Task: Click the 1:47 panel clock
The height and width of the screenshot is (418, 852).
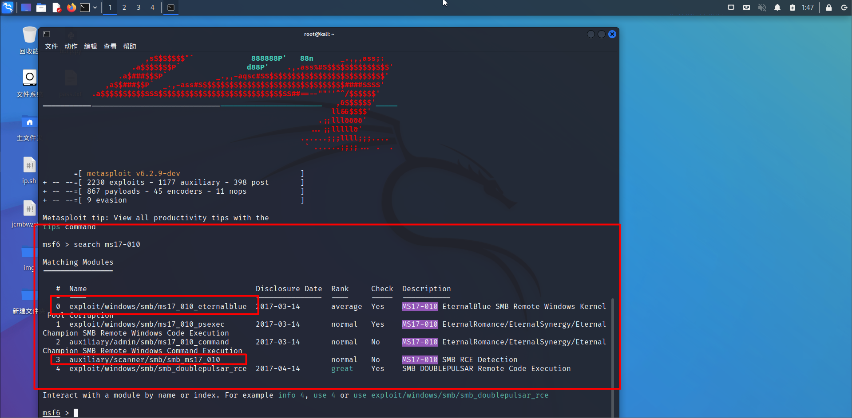Action: coord(808,8)
